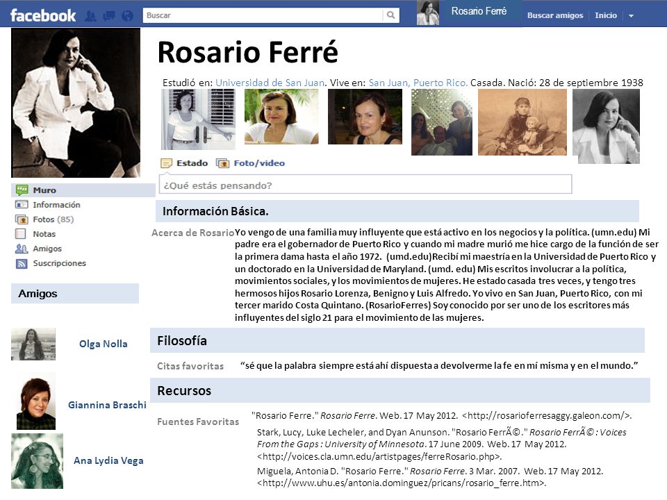This screenshot has width=667, height=500.
Task: Click the Buscar search field
Action: click(263, 15)
